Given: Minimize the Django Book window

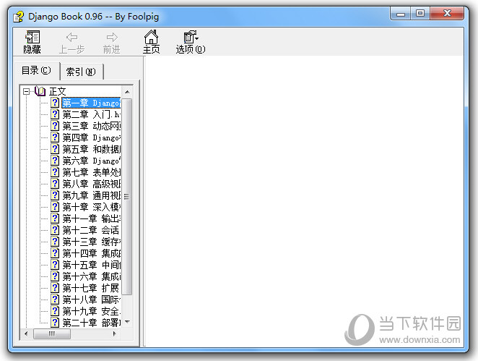Looking at the screenshot, I should pos(400,14).
